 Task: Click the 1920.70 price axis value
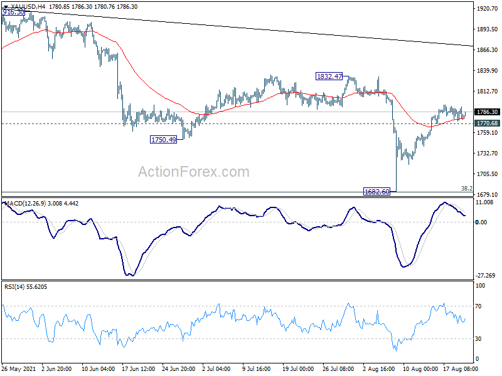pyautogui.click(x=487, y=9)
